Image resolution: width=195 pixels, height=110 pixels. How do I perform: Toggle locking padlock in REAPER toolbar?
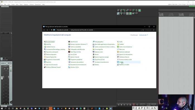[133, 13]
